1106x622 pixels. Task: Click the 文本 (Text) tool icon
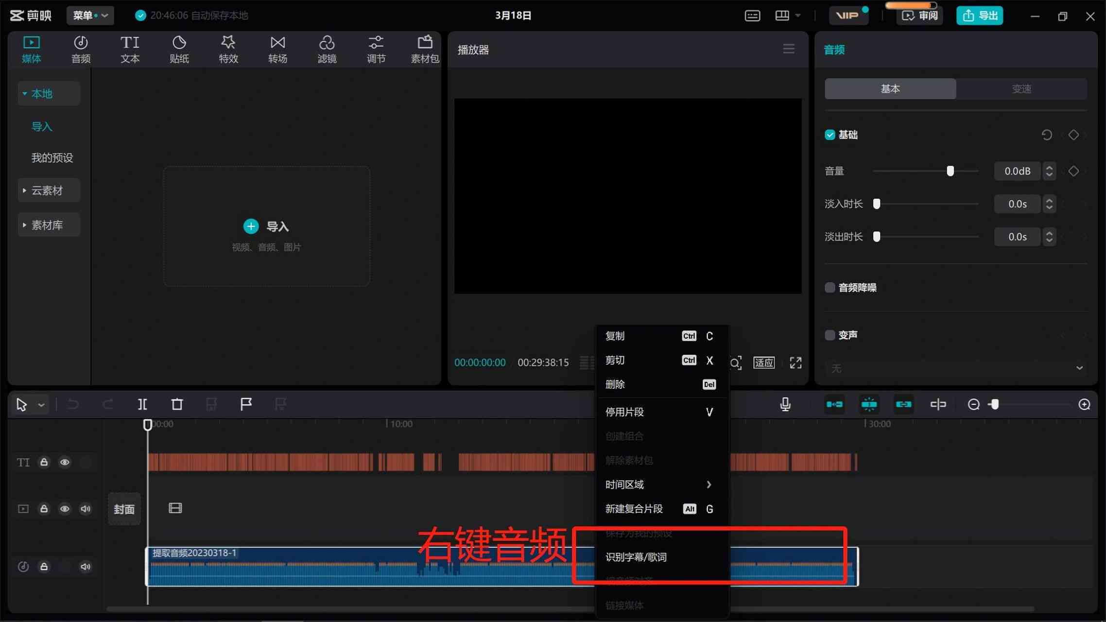pos(130,48)
